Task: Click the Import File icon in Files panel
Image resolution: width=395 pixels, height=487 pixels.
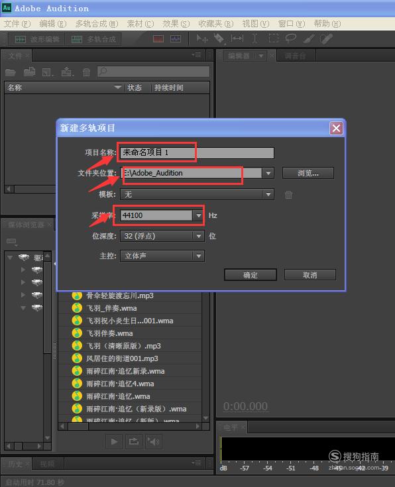Action: [30, 72]
